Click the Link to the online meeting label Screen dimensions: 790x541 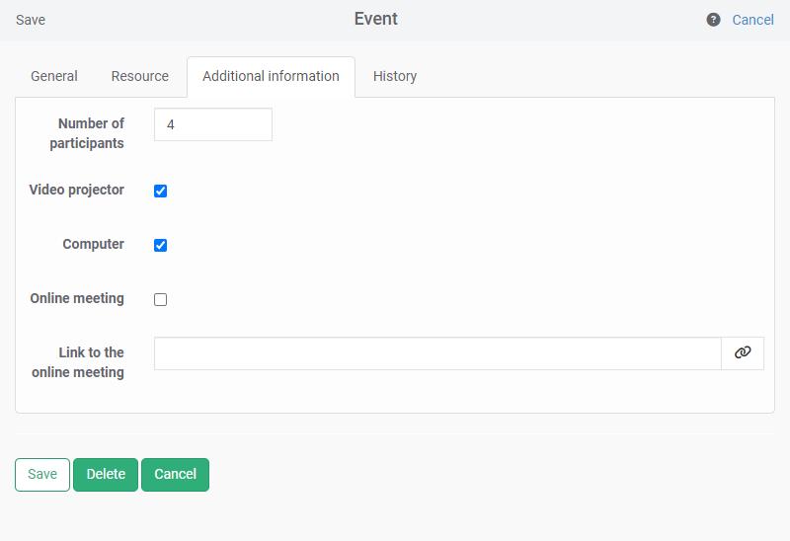tap(78, 362)
